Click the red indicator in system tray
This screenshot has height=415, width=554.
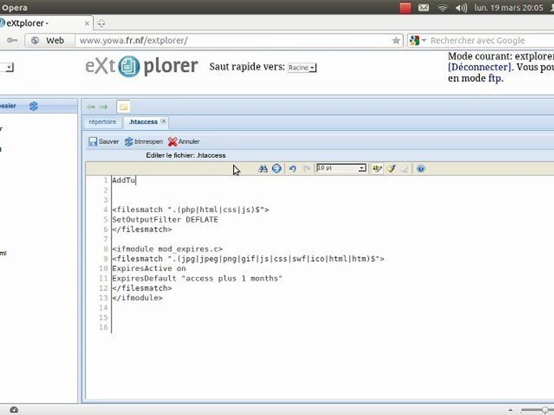point(405,7)
